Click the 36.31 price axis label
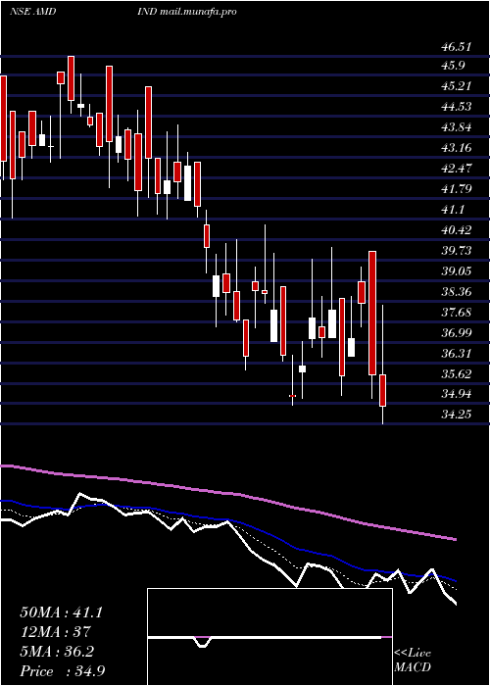The height and width of the screenshot is (686, 490). point(456,354)
